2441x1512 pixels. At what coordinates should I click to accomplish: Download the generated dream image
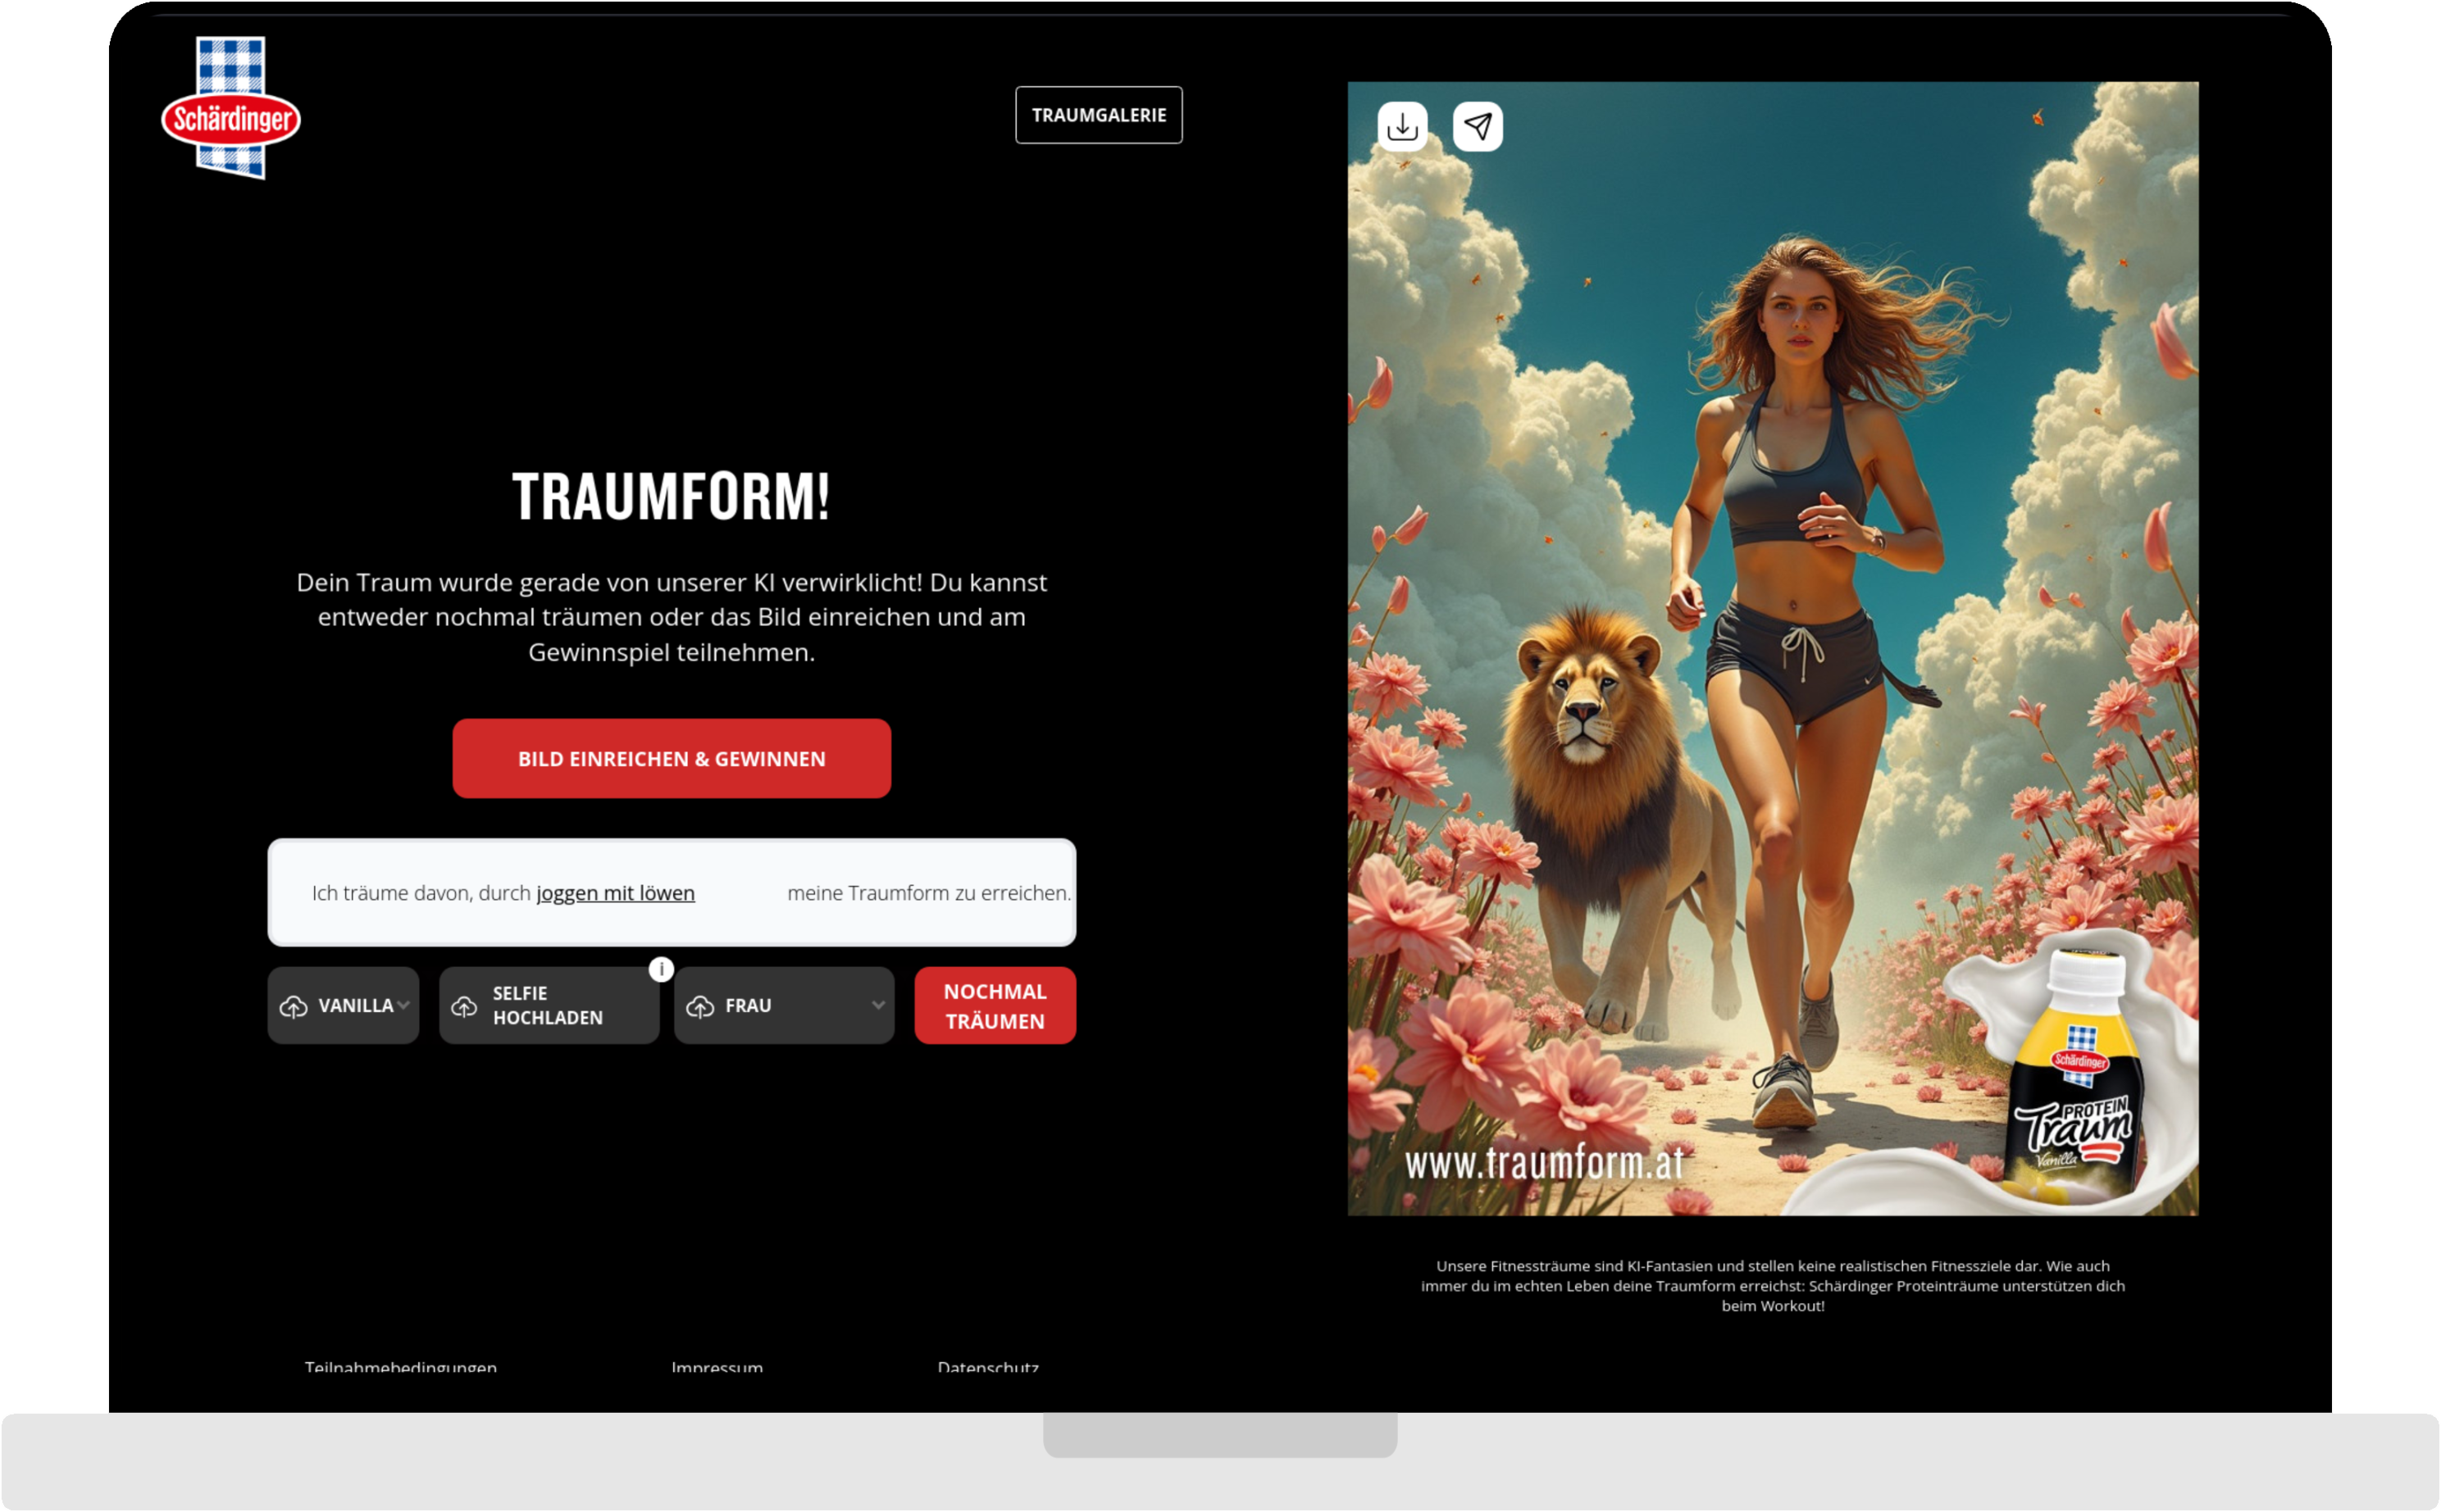coord(1405,125)
